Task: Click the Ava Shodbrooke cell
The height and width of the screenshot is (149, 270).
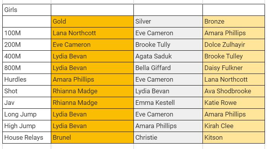Action: tap(234, 91)
